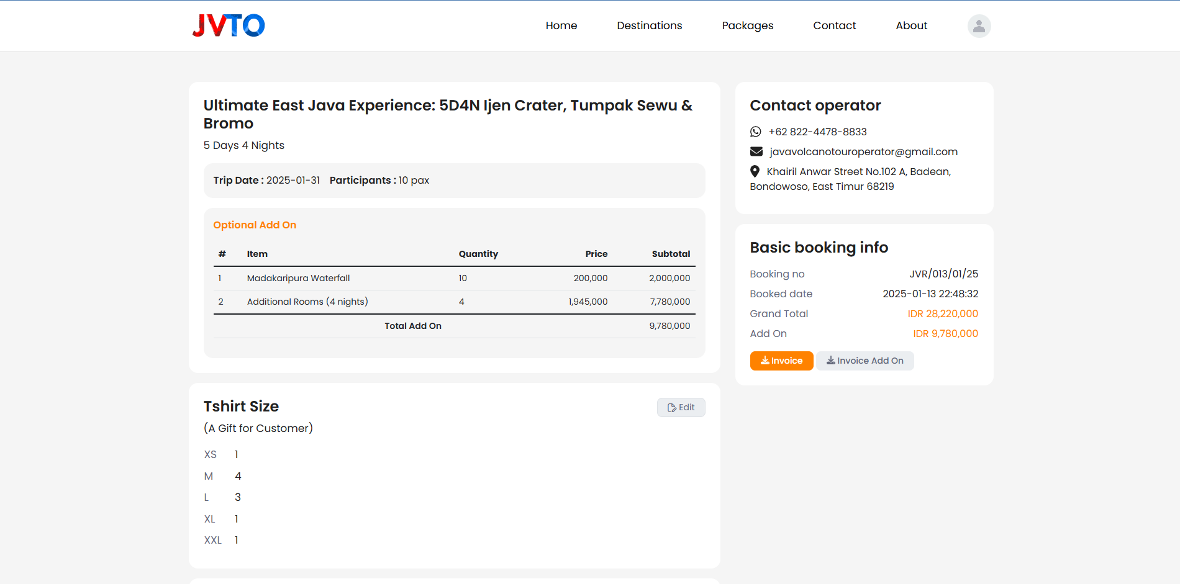Open the Packages menu item
The image size is (1180, 584).
click(747, 25)
